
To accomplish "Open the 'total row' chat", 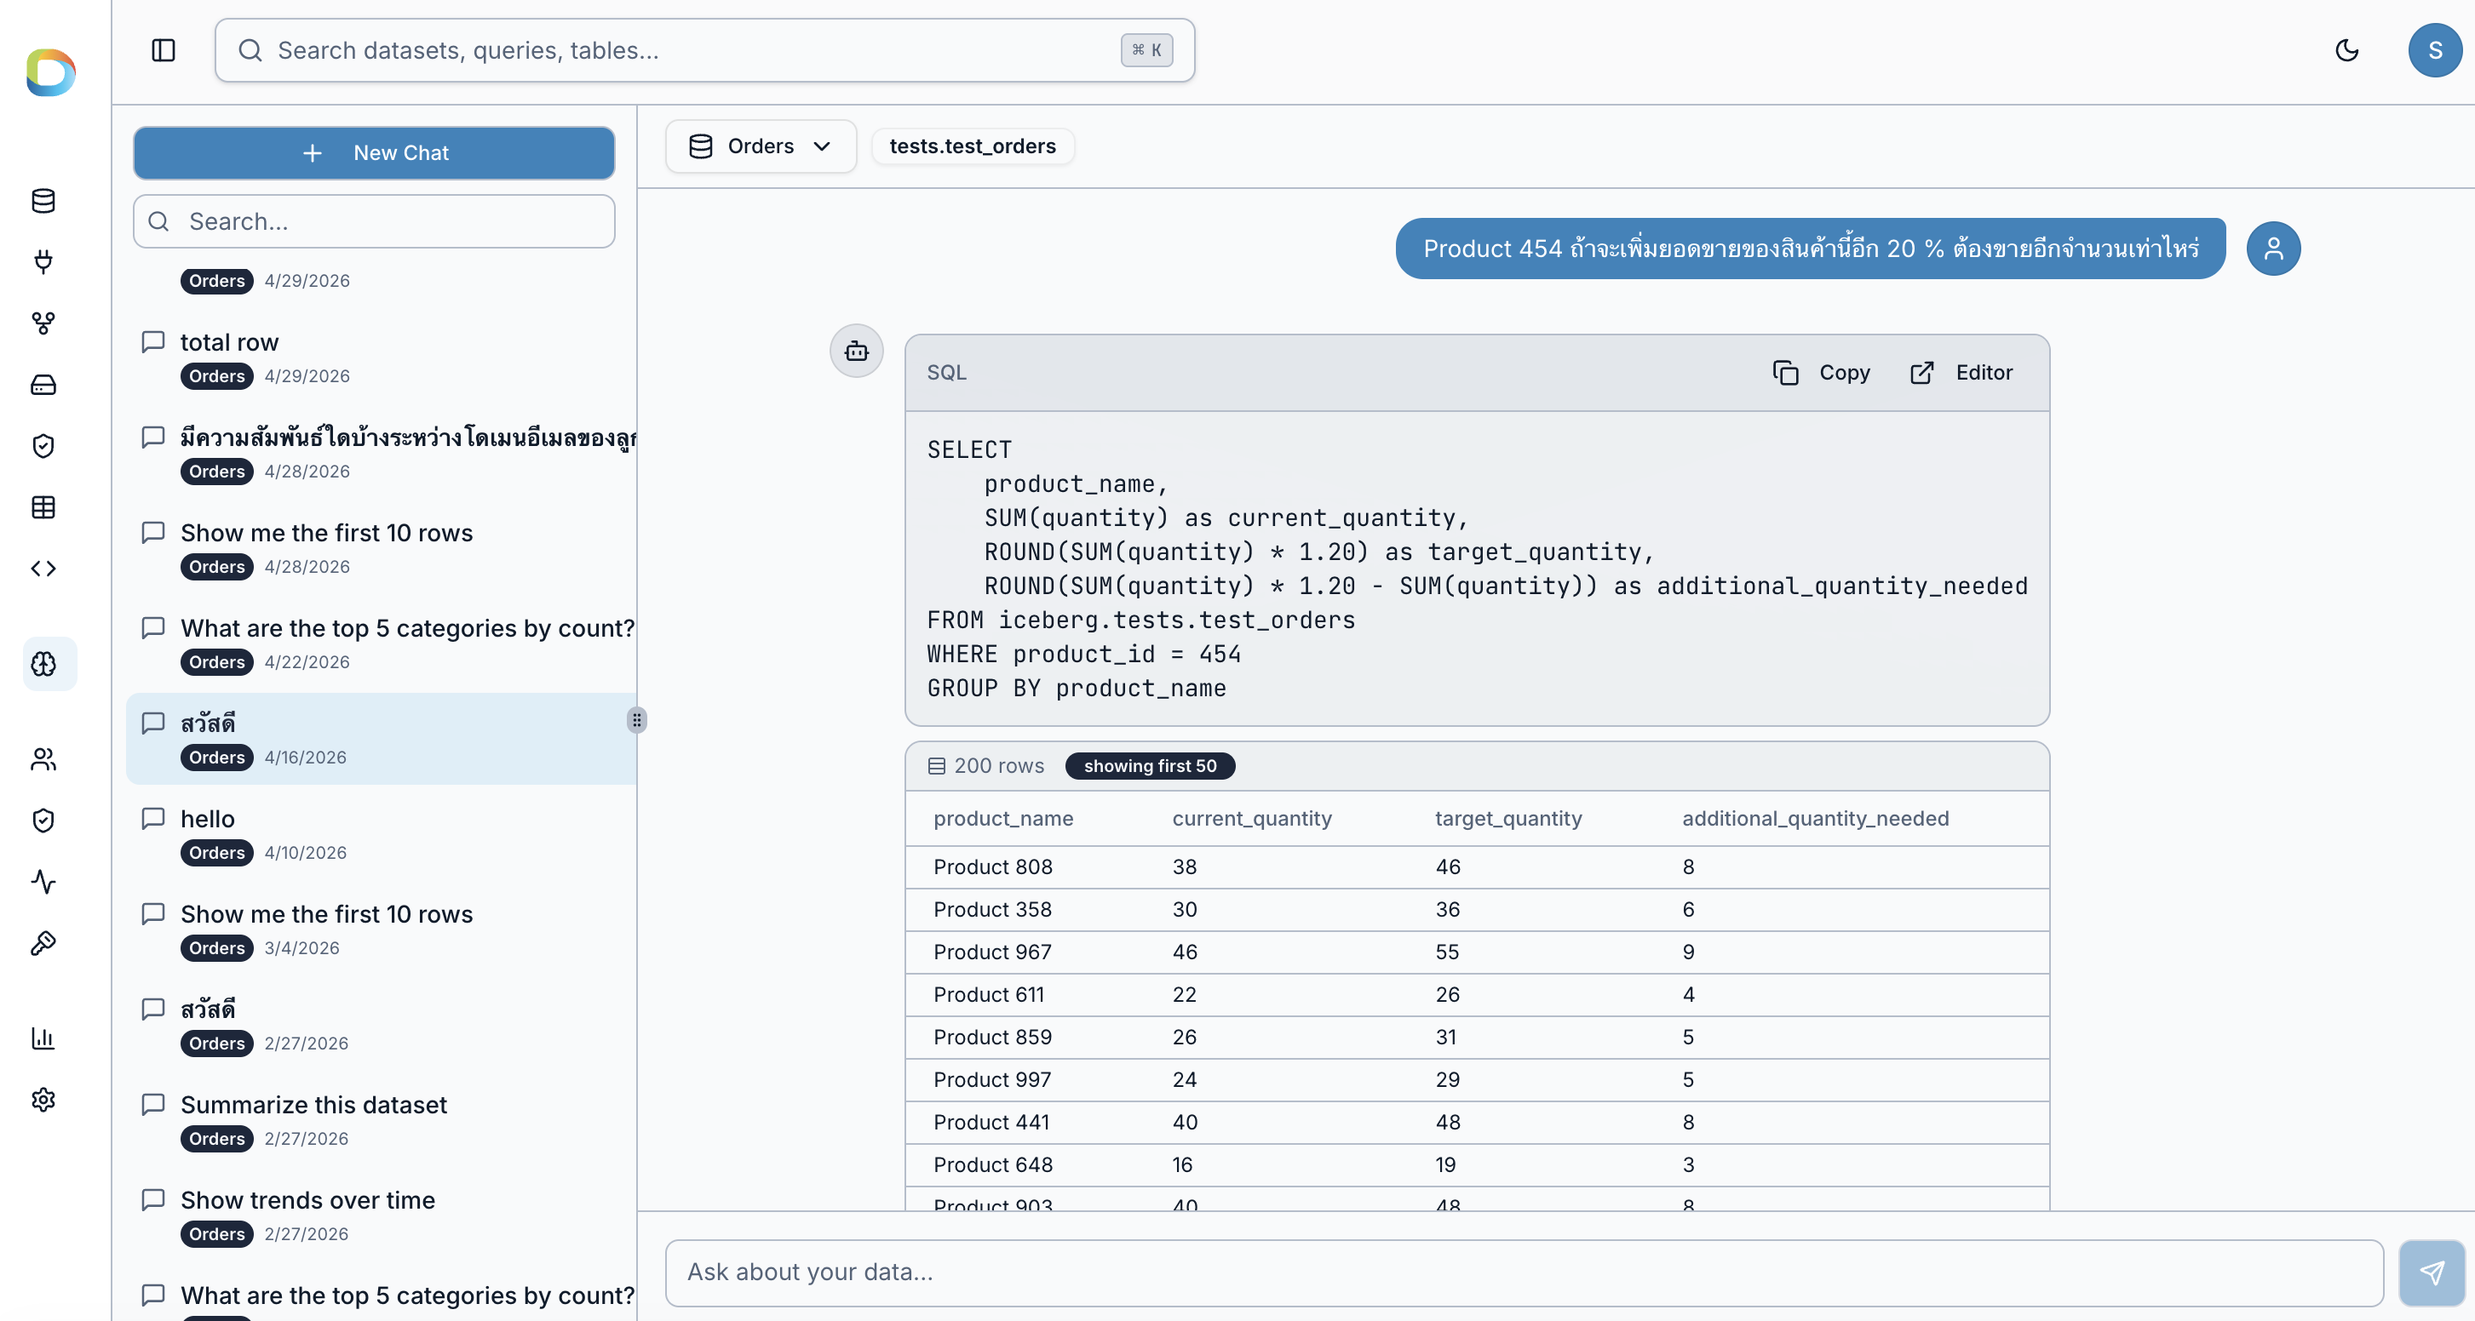I will tap(382, 358).
